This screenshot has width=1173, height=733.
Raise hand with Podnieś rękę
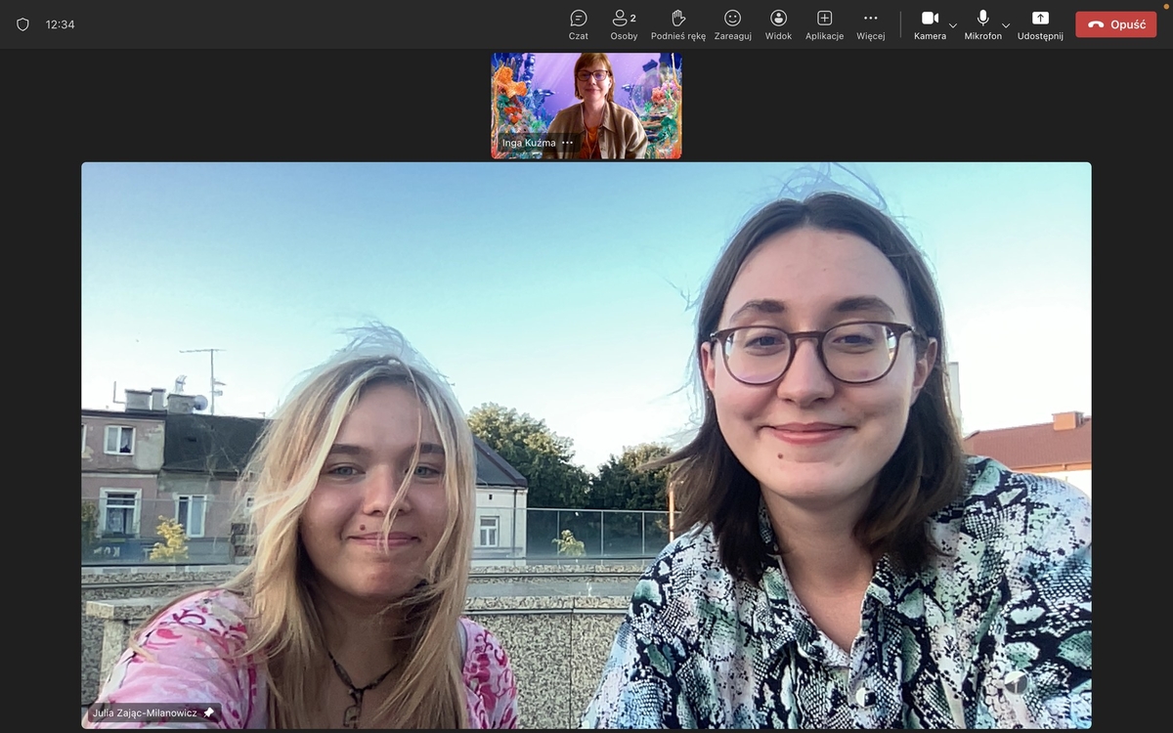677,24
